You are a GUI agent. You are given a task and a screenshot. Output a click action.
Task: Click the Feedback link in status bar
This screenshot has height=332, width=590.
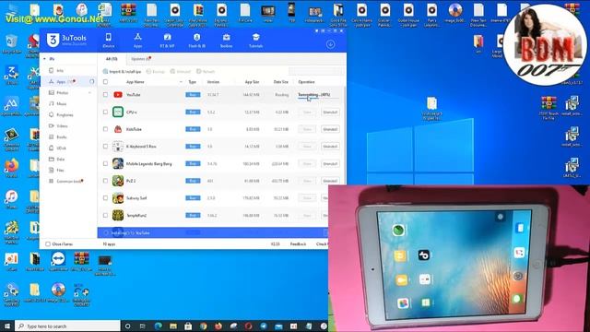[x=298, y=243]
